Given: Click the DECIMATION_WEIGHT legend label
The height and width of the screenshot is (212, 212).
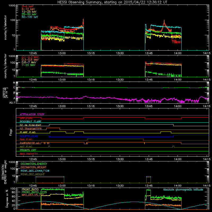Looking at the screenshot, I should [x=34, y=167].
